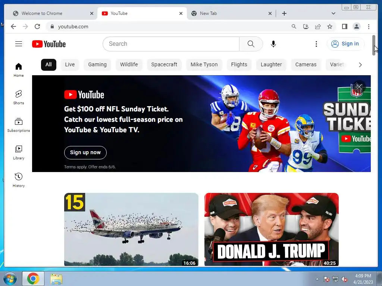Open a new tab with plus icon
Viewport: 382px width, 286px height.
pyautogui.click(x=284, y=13)
